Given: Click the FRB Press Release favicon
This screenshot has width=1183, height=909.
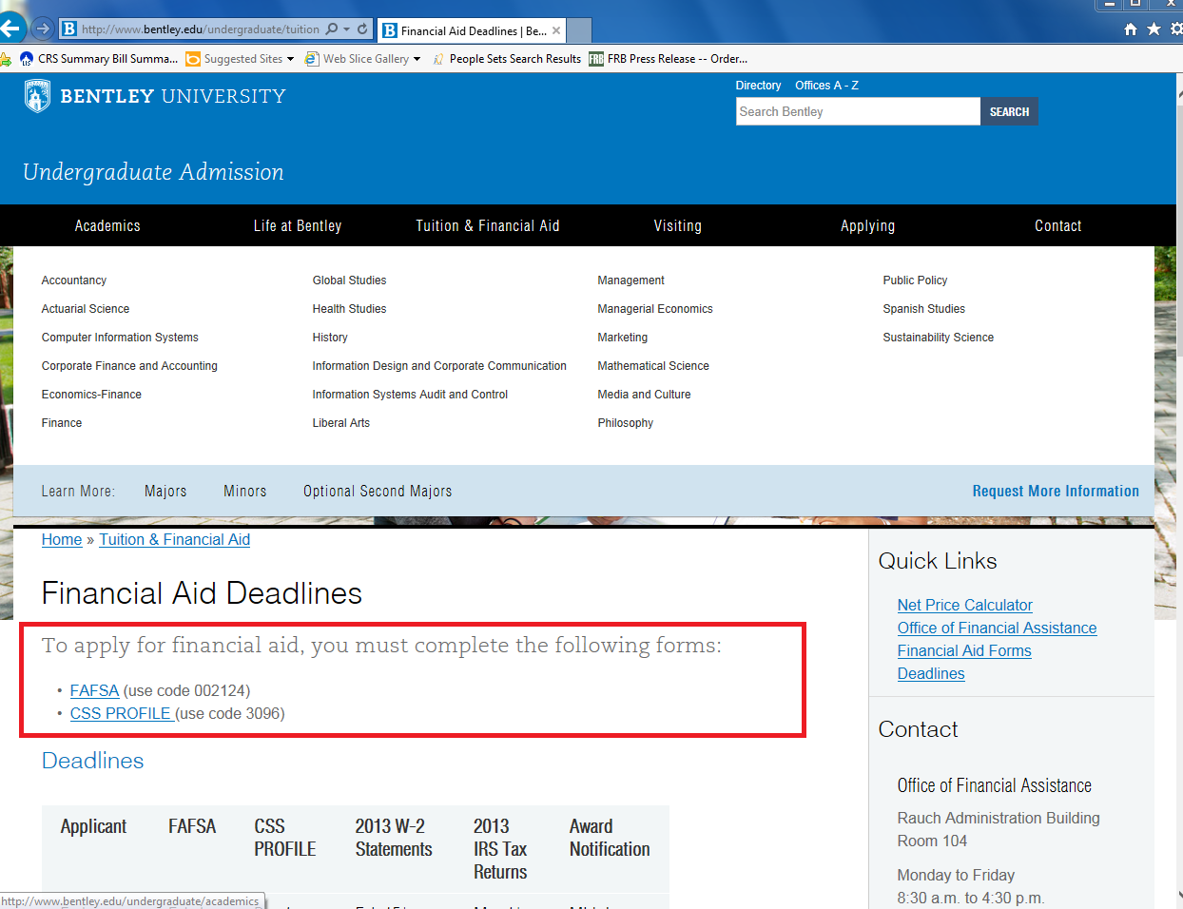Looking at the screenshot, I should 596,59.
